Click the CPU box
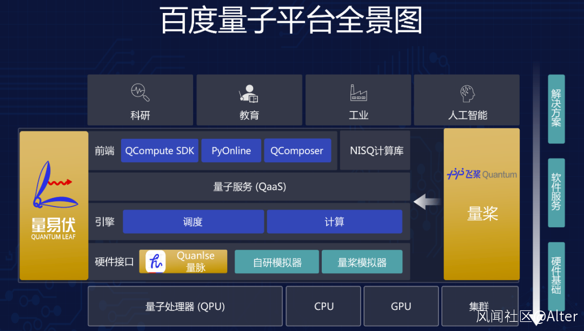 point(323,306)
